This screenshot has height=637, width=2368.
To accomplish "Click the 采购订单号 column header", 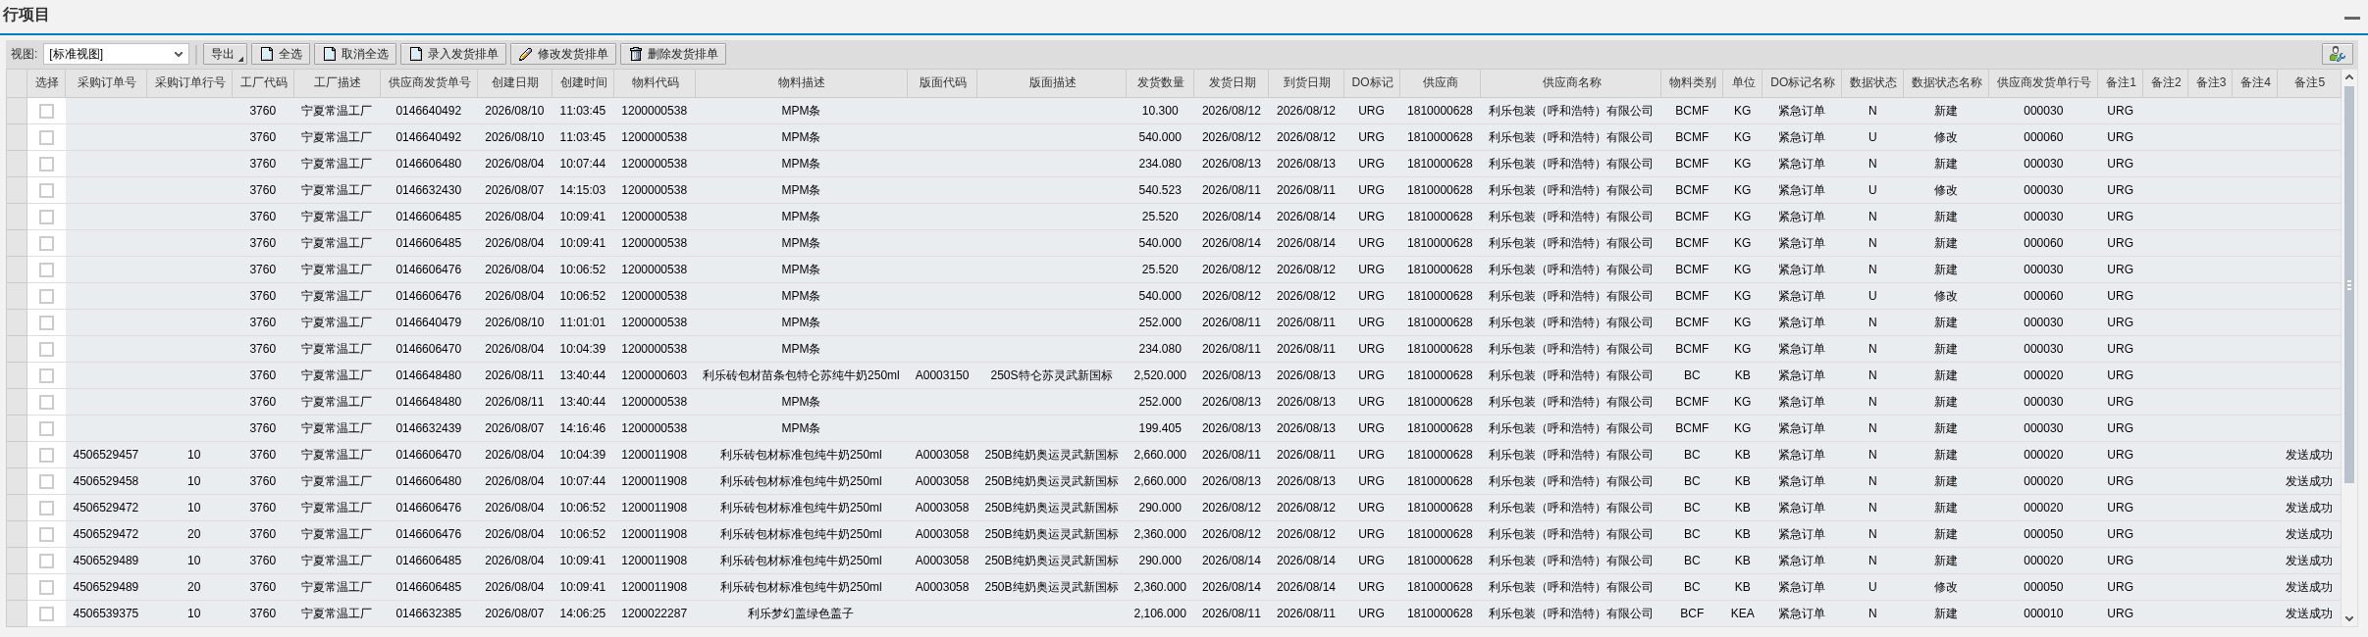I will tap(106, 83).
